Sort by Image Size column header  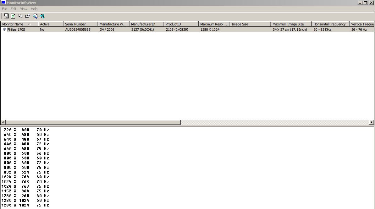[x=251, y=24]
